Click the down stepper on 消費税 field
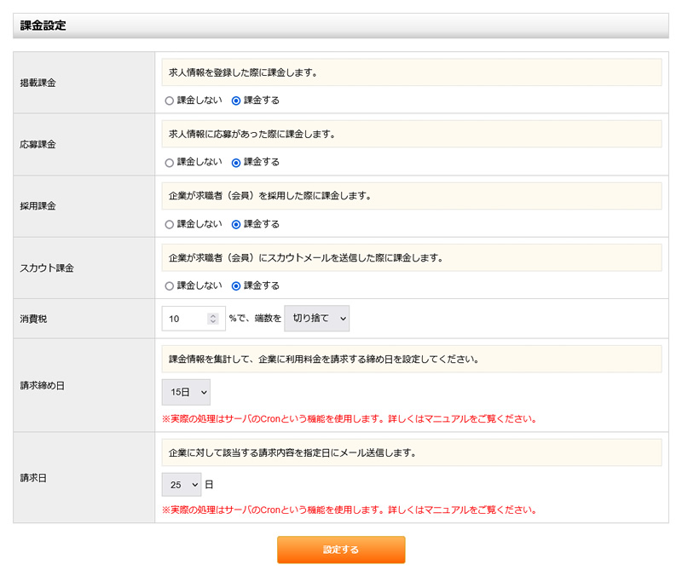The height and width of the screenshot is (576, 682). (211, 322)
